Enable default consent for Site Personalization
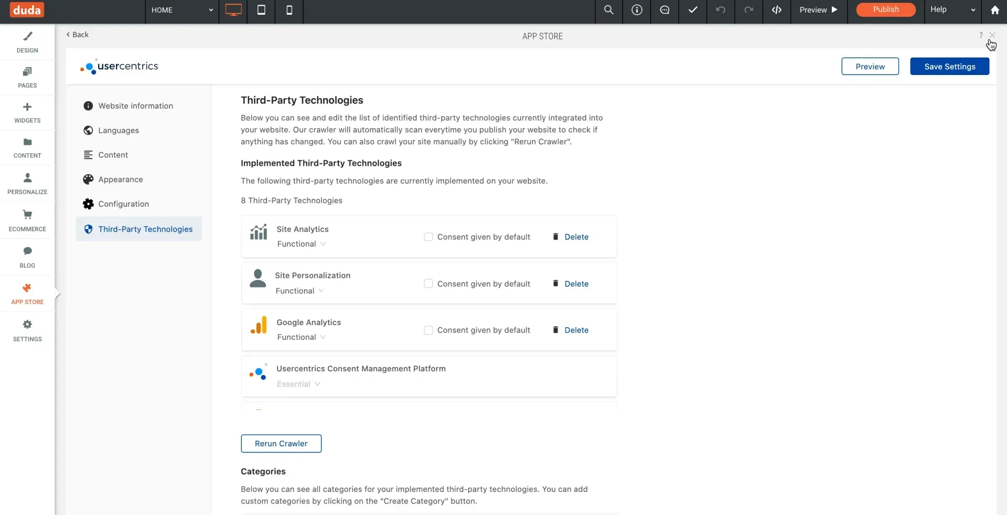The width and height of the screenshot is (1007, 515). pyautogui.click(x=428, y=284)
